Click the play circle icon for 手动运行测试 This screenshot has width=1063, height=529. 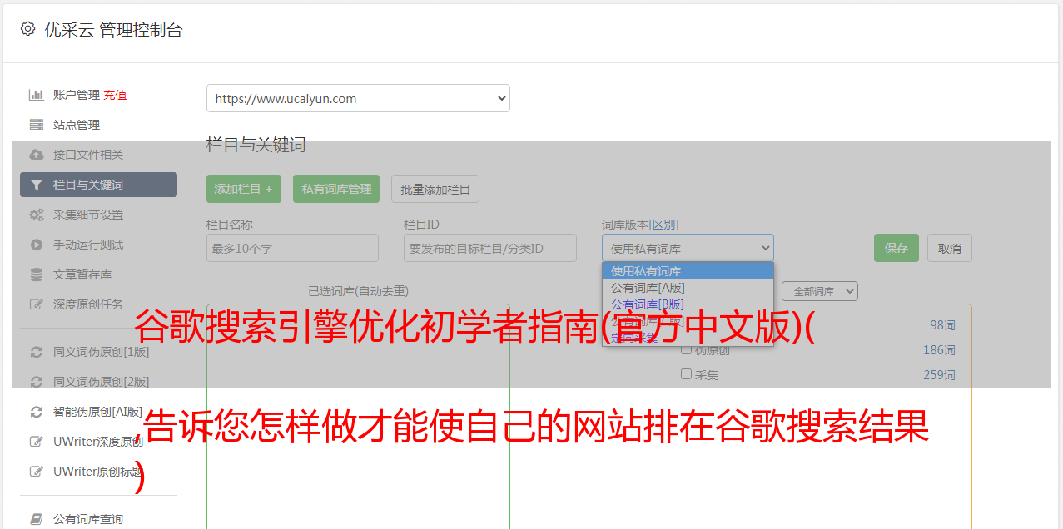(36, 245)
